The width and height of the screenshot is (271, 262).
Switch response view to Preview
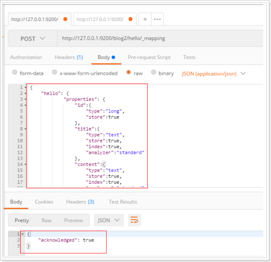pyautogui.click(x=73, y=220)
